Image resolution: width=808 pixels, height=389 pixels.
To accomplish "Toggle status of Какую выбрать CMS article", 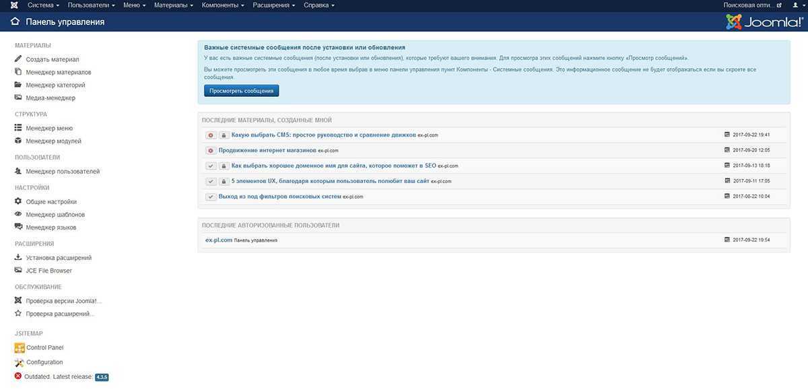I will point(211,135).
